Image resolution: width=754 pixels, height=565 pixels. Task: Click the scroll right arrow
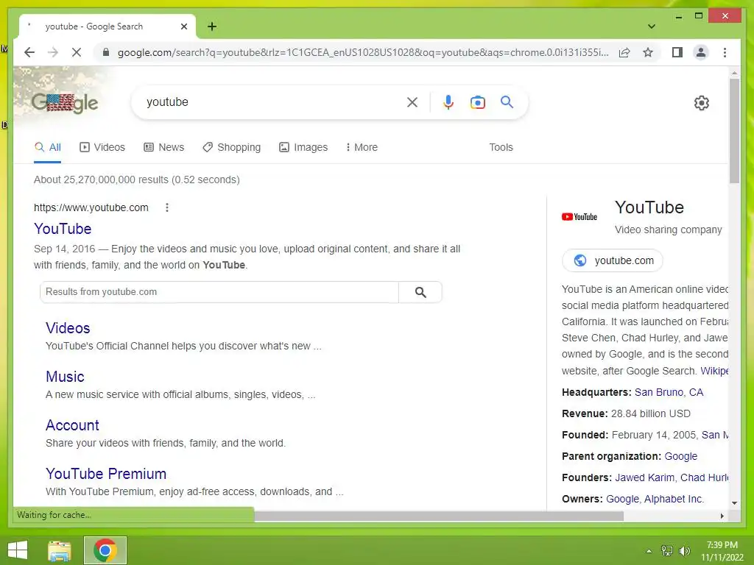(722, 516)
